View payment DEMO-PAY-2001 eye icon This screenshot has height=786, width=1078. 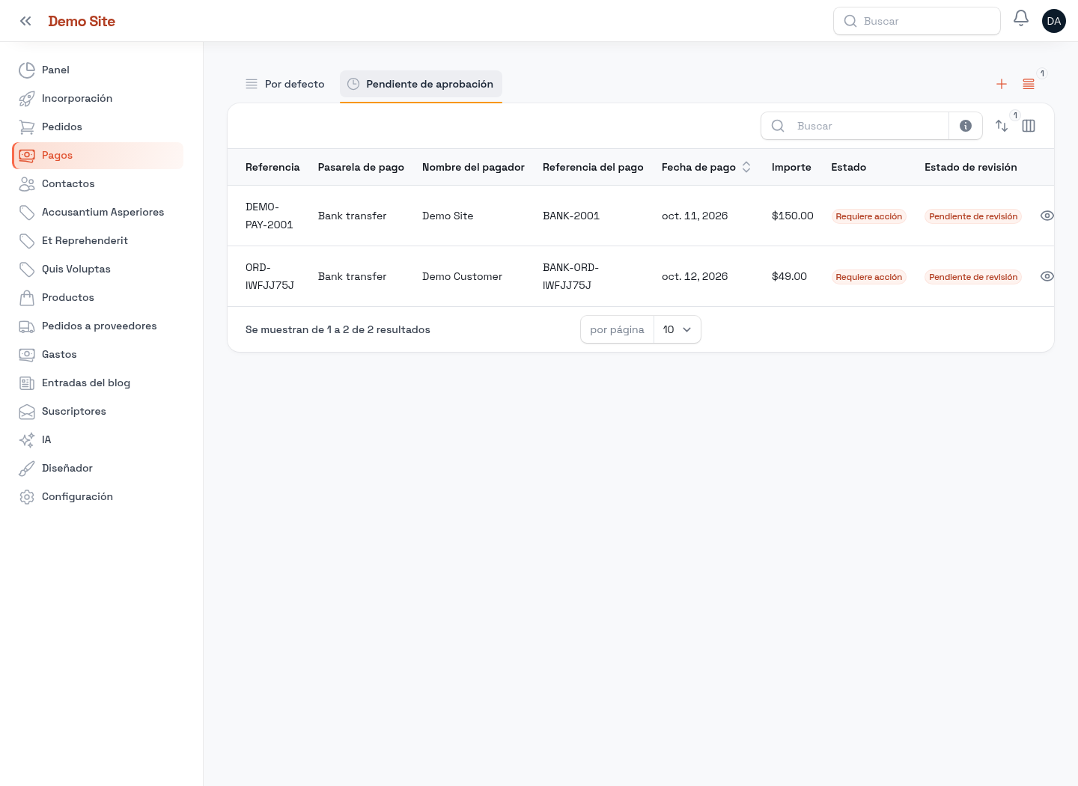click(1047, 216)
